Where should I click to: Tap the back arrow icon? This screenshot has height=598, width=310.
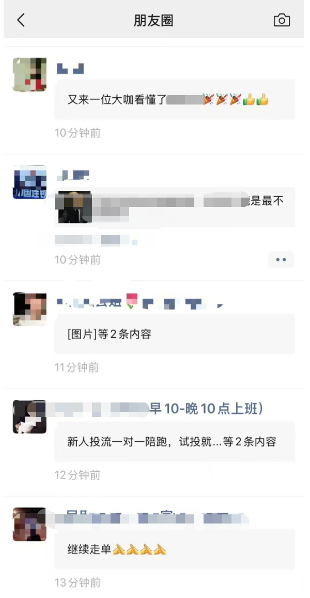pos(21,20)
